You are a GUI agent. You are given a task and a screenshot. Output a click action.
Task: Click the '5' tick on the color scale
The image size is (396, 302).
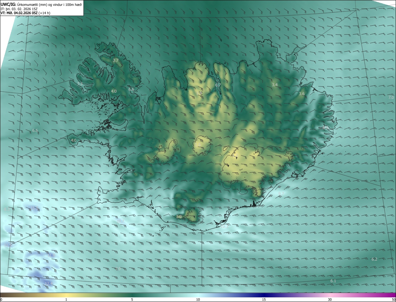(132, 300)
